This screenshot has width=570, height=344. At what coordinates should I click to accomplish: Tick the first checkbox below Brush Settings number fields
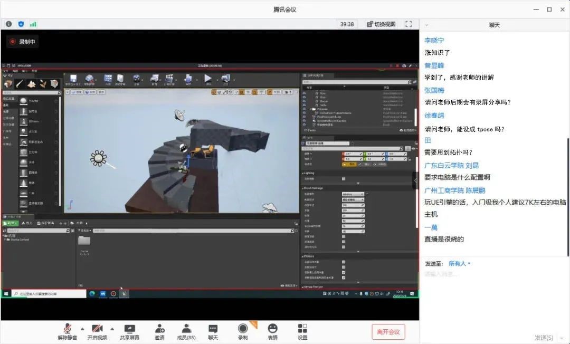tap(344, 236)
